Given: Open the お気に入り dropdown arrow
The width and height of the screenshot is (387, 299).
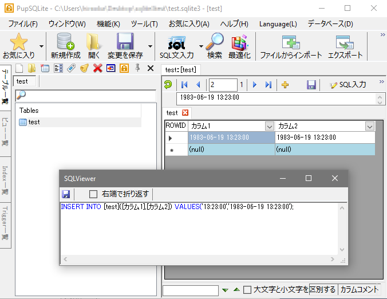Looking at the screenshot, I should [41, 46].
